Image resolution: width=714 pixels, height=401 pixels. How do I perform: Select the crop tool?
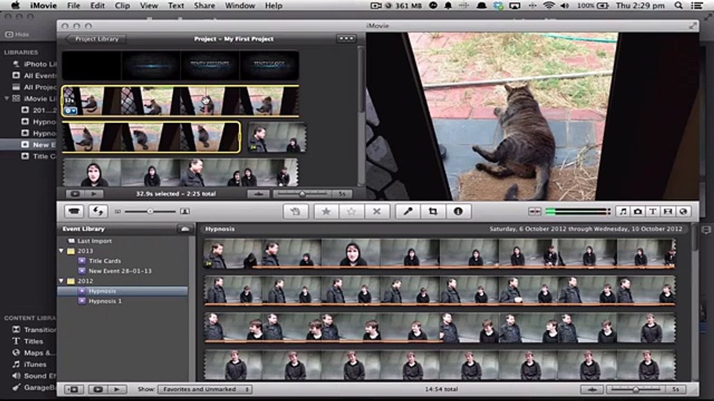click(x=433, y=212)
